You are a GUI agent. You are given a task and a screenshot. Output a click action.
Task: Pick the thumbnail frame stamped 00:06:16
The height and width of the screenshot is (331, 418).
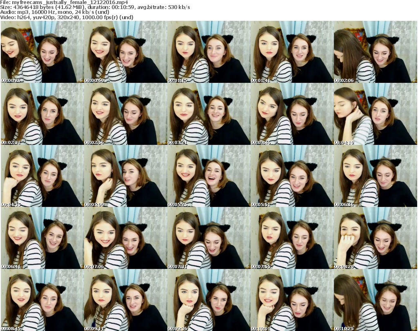coord(376,176)
